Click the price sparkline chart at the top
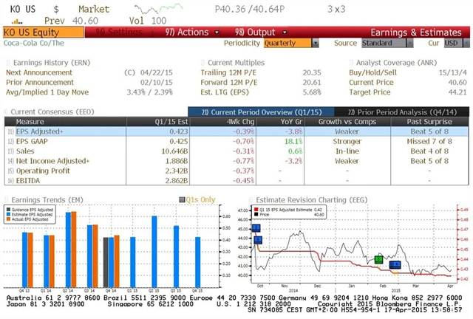The height and width of the screenshot is (319, 473). (163, 10)
